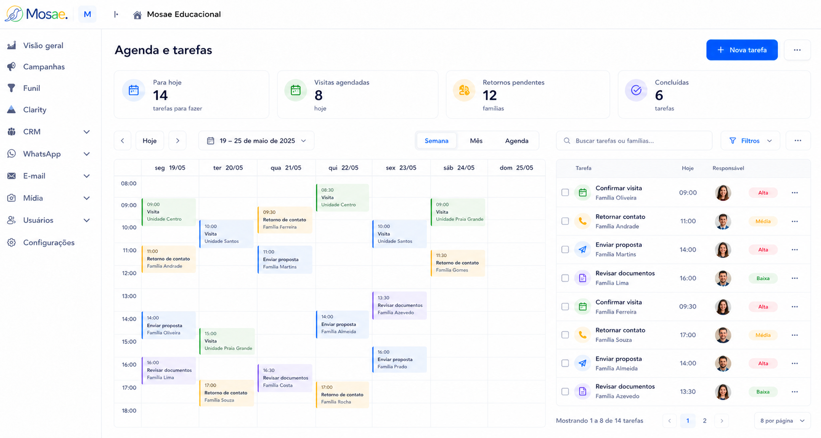The height and width of the screenshot is (438, 821).
Task: Open the Filtros dropdown
Action: click(750, 141)
